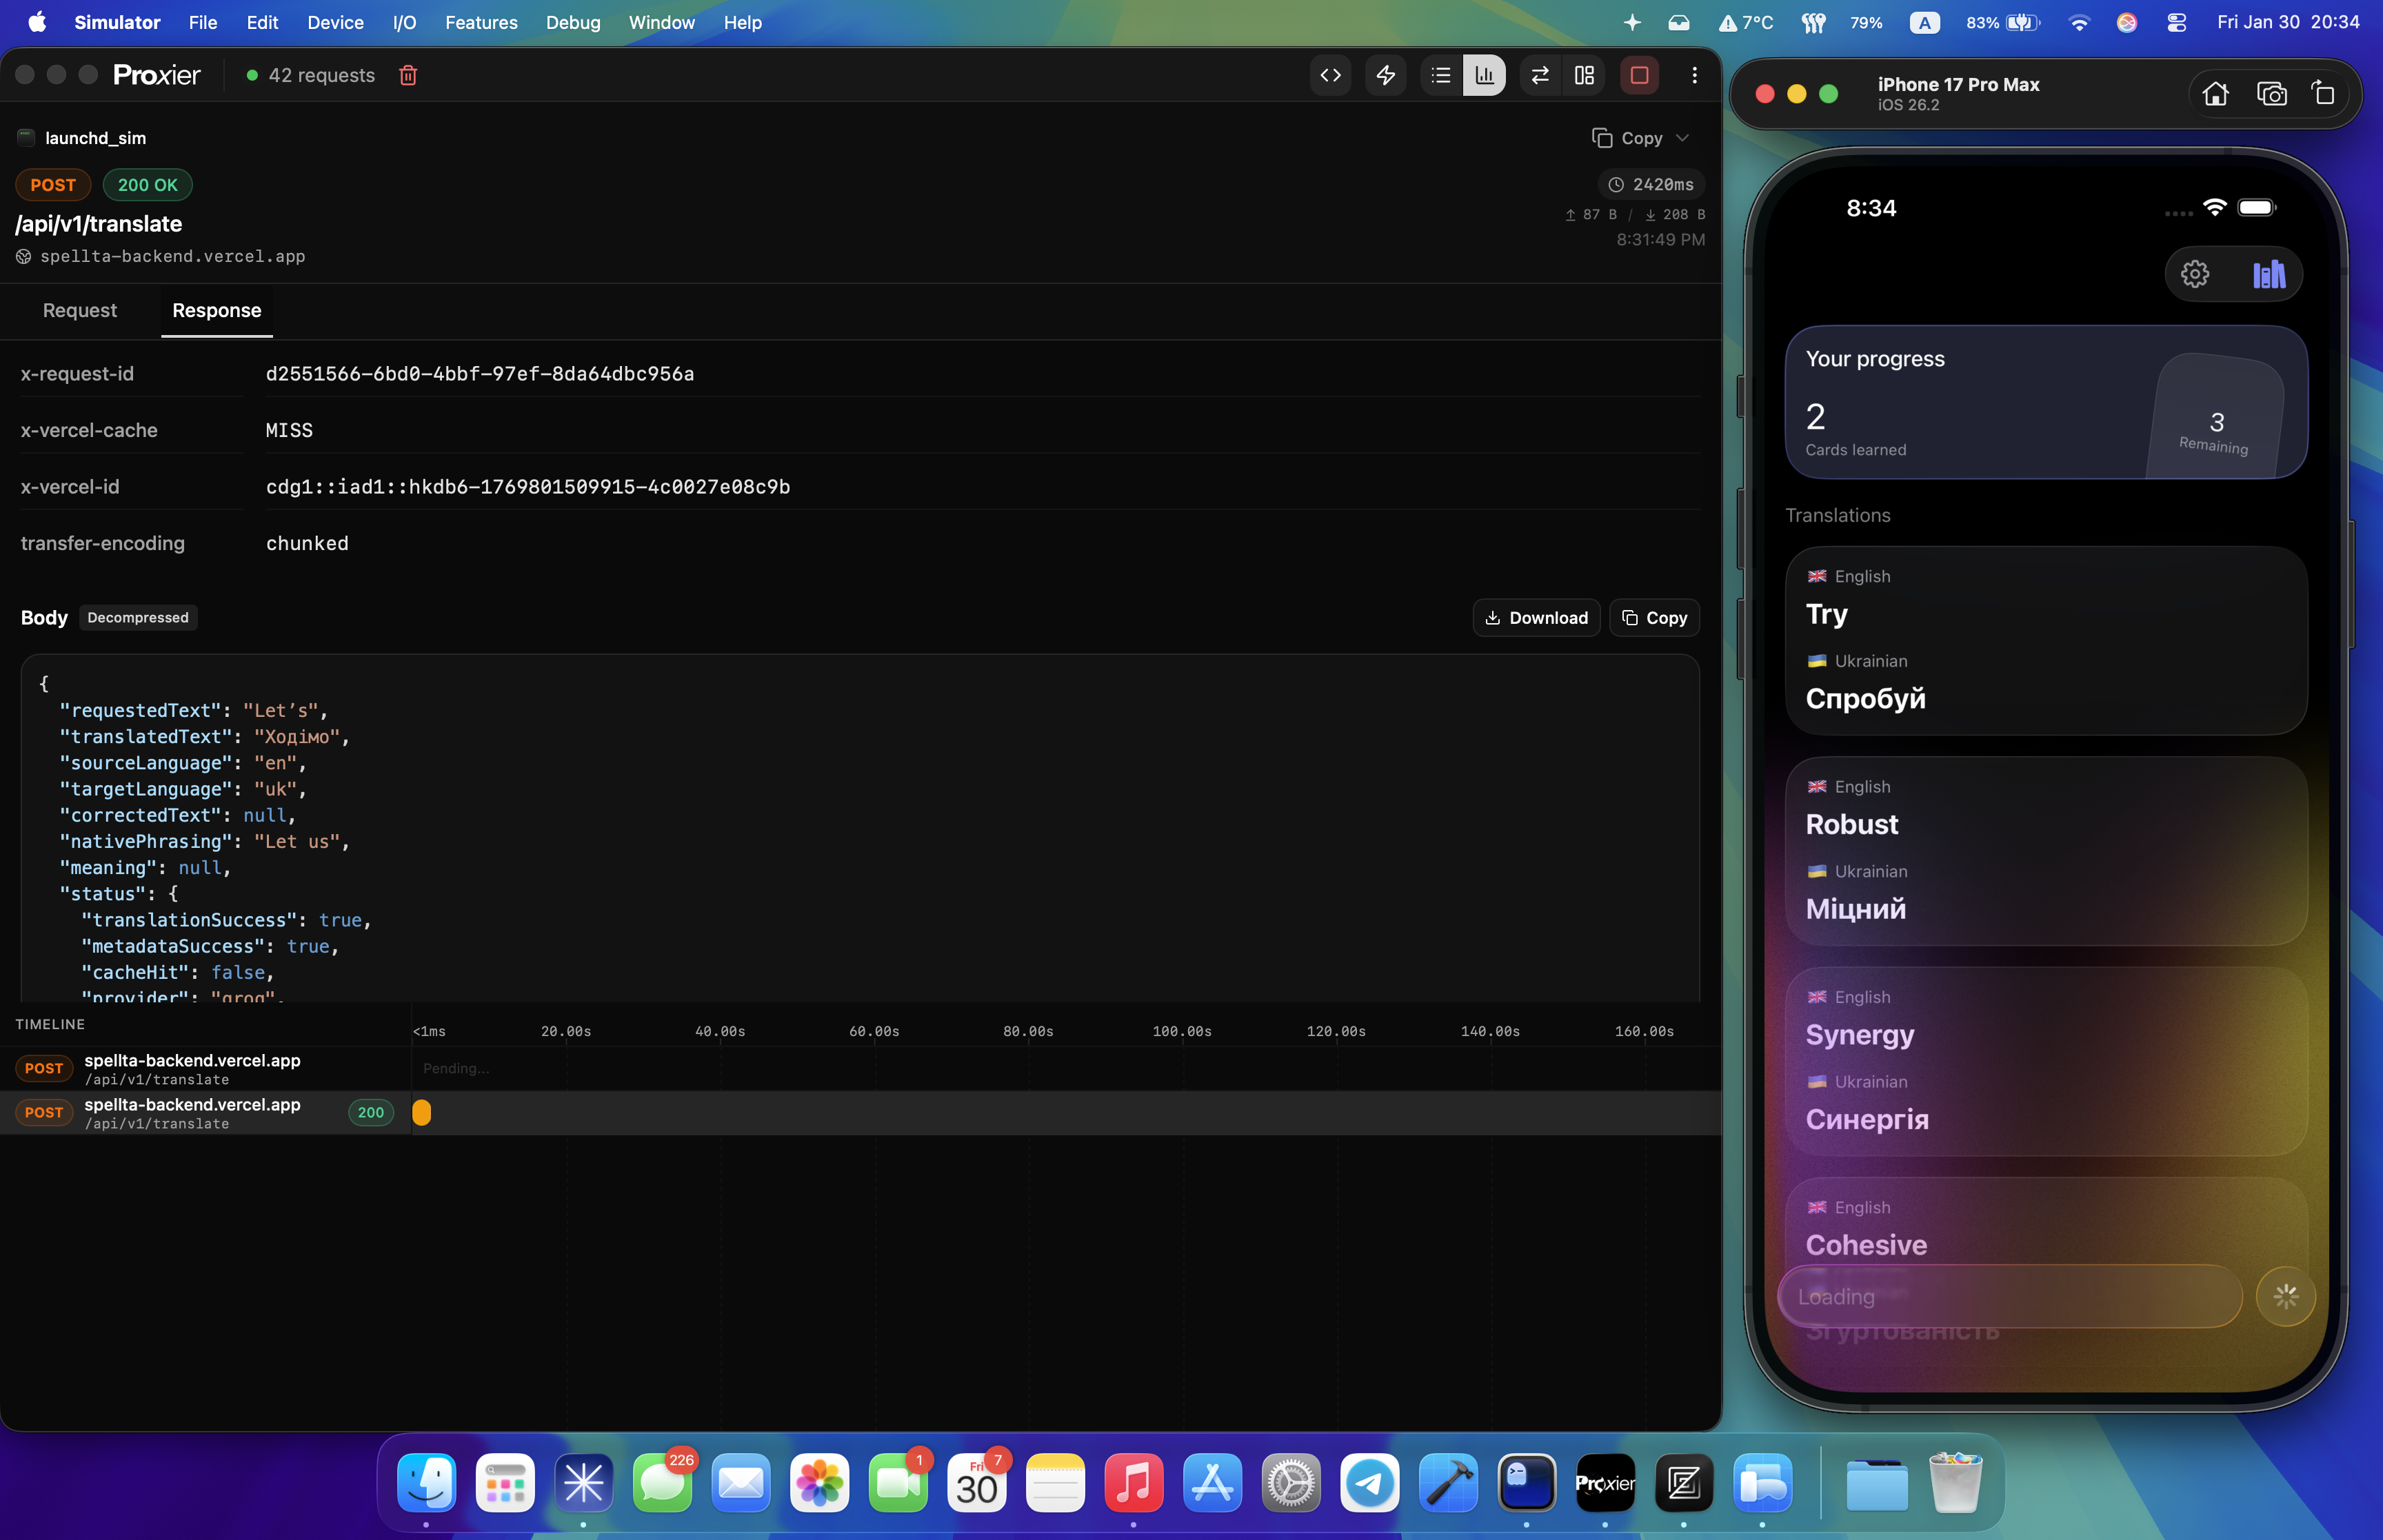Switch to the Request tab

click(79, 311)
